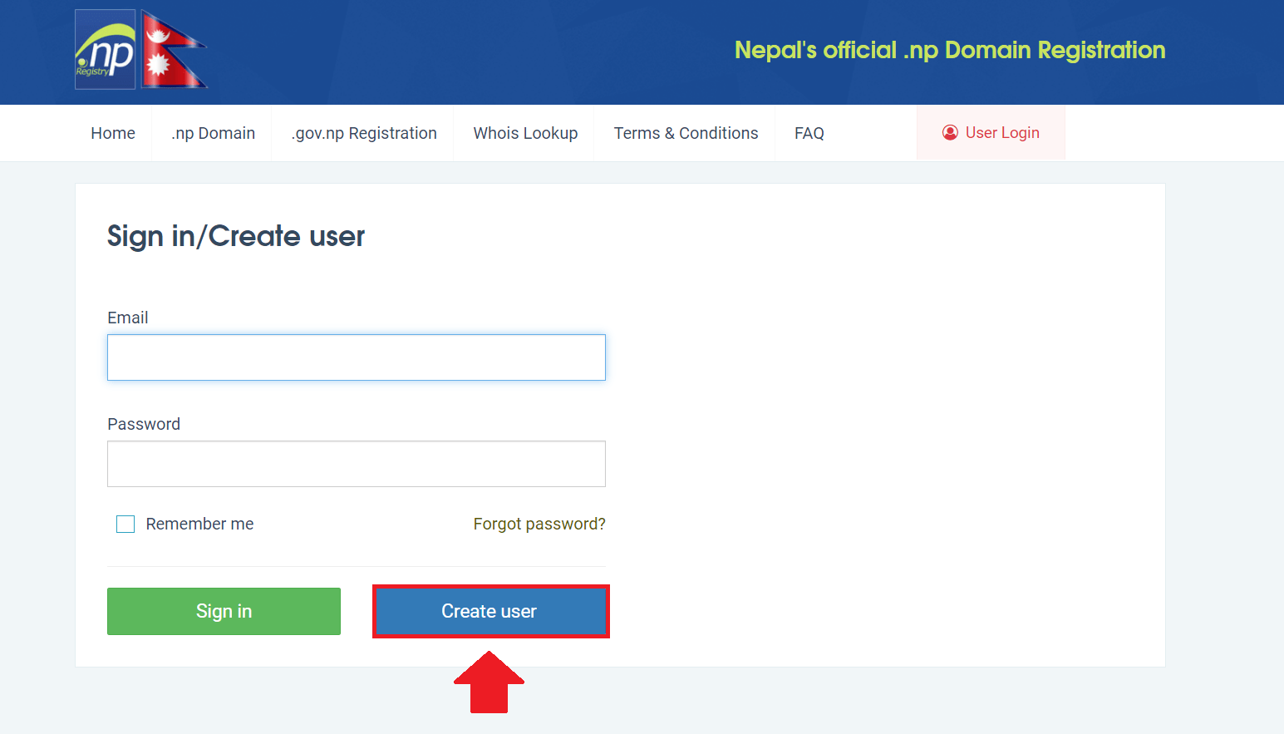Click the Sign in/Create user heading
The width and height of the screenshot is (1284, 734).
coord(235,237)
